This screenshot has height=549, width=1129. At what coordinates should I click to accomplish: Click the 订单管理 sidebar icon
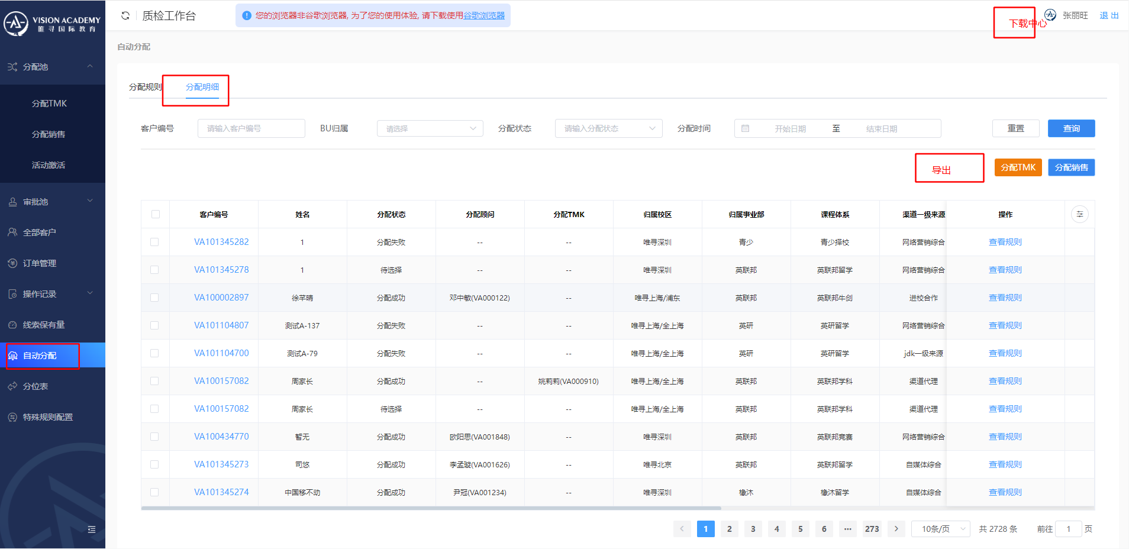click(x=12, y=263)
